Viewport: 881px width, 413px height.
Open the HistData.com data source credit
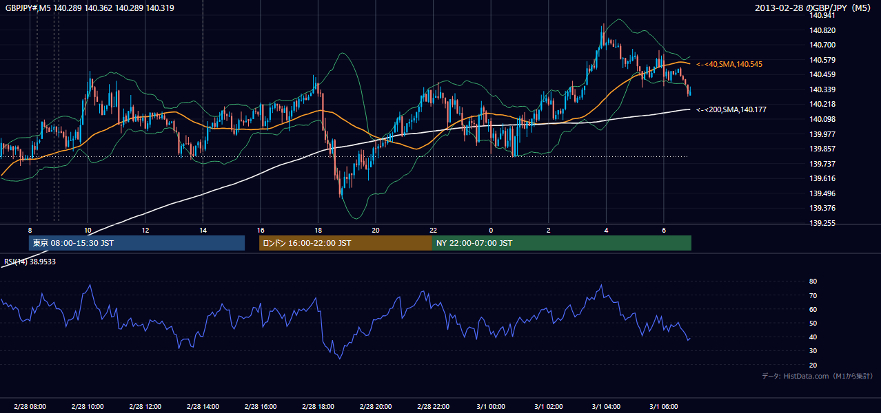(x=817, y=376)
